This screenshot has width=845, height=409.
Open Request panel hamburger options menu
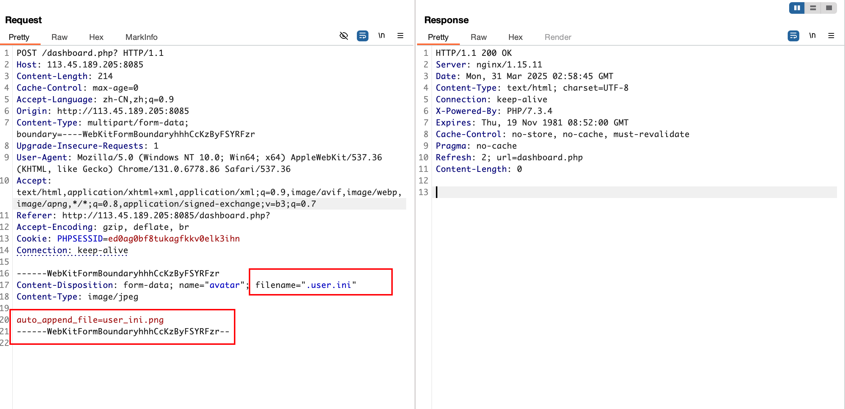(400, 36)
